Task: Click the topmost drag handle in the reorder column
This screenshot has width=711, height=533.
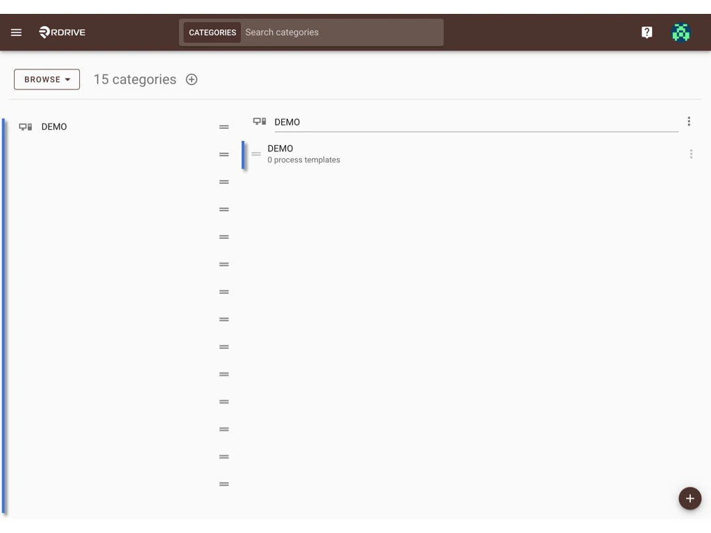Action: click(224, 126)
